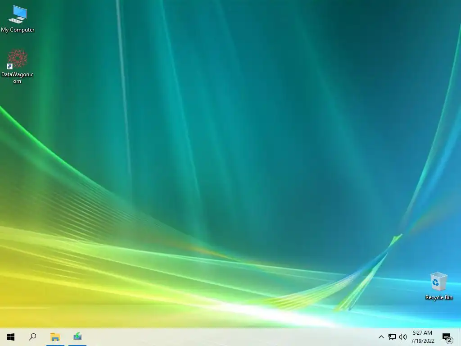The width and height of the screenshot is (461, 346).
Task: Open File Explorer from the taskbar
Action: (55, 337)
